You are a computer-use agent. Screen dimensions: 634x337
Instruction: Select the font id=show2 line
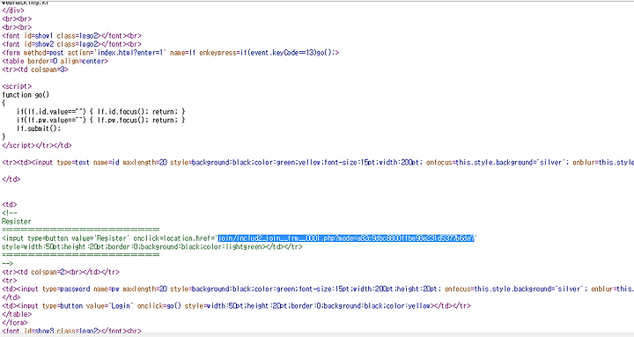(x=72, y=44)
